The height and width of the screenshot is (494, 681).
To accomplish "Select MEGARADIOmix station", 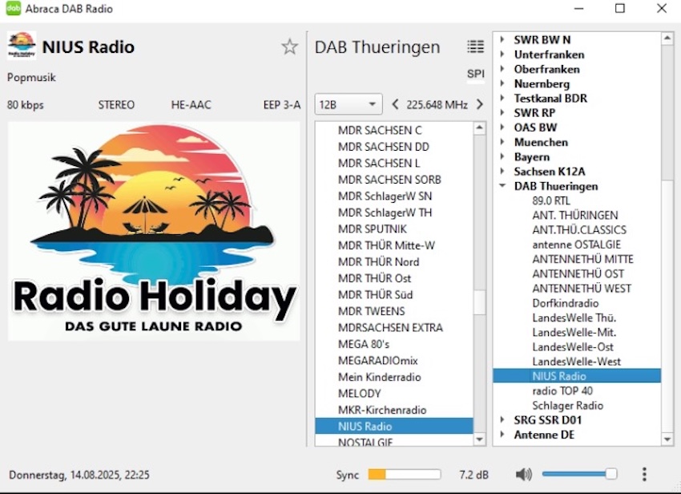I will [x=394, y=361].
